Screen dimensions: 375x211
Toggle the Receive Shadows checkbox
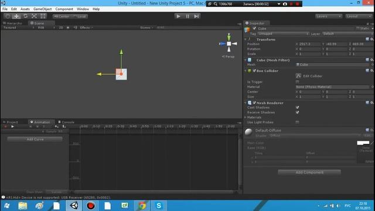click(x=297, y=112)
